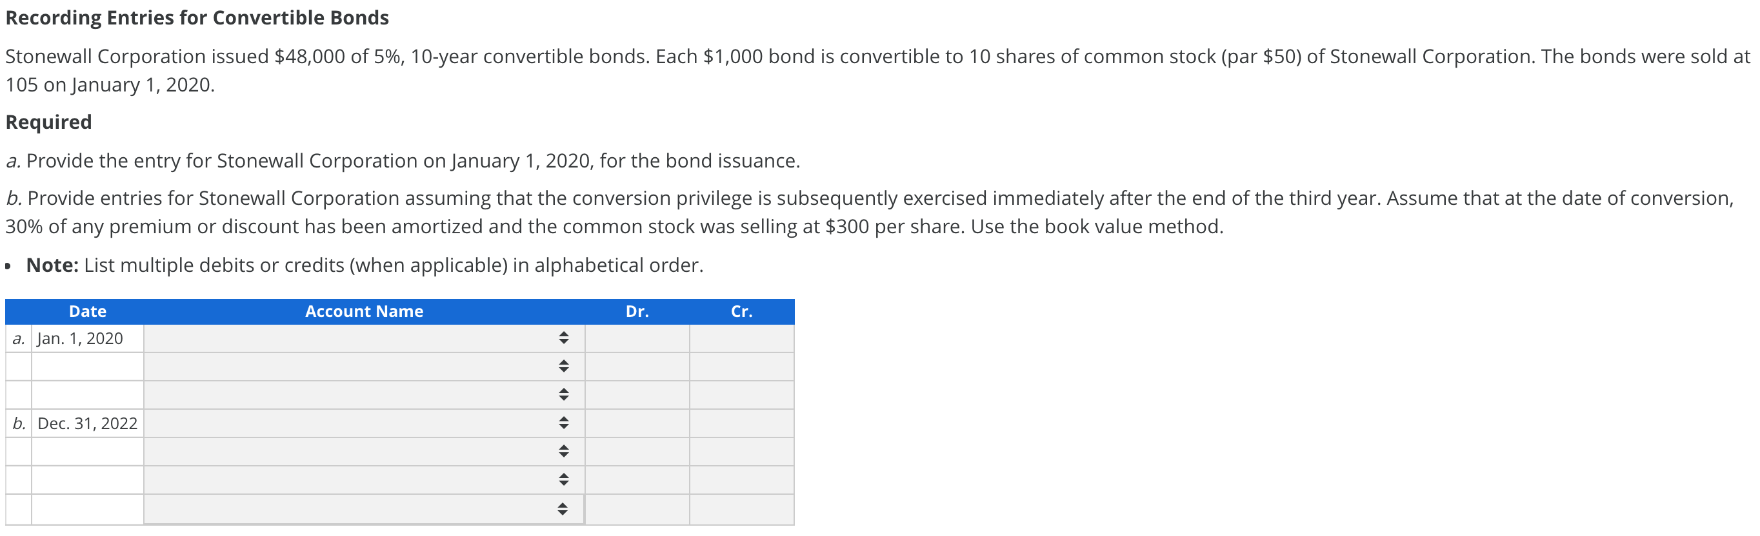Click the Cr. field in the last table row
The width and height of the screenshot is (1760, 536).
point(742,508)
